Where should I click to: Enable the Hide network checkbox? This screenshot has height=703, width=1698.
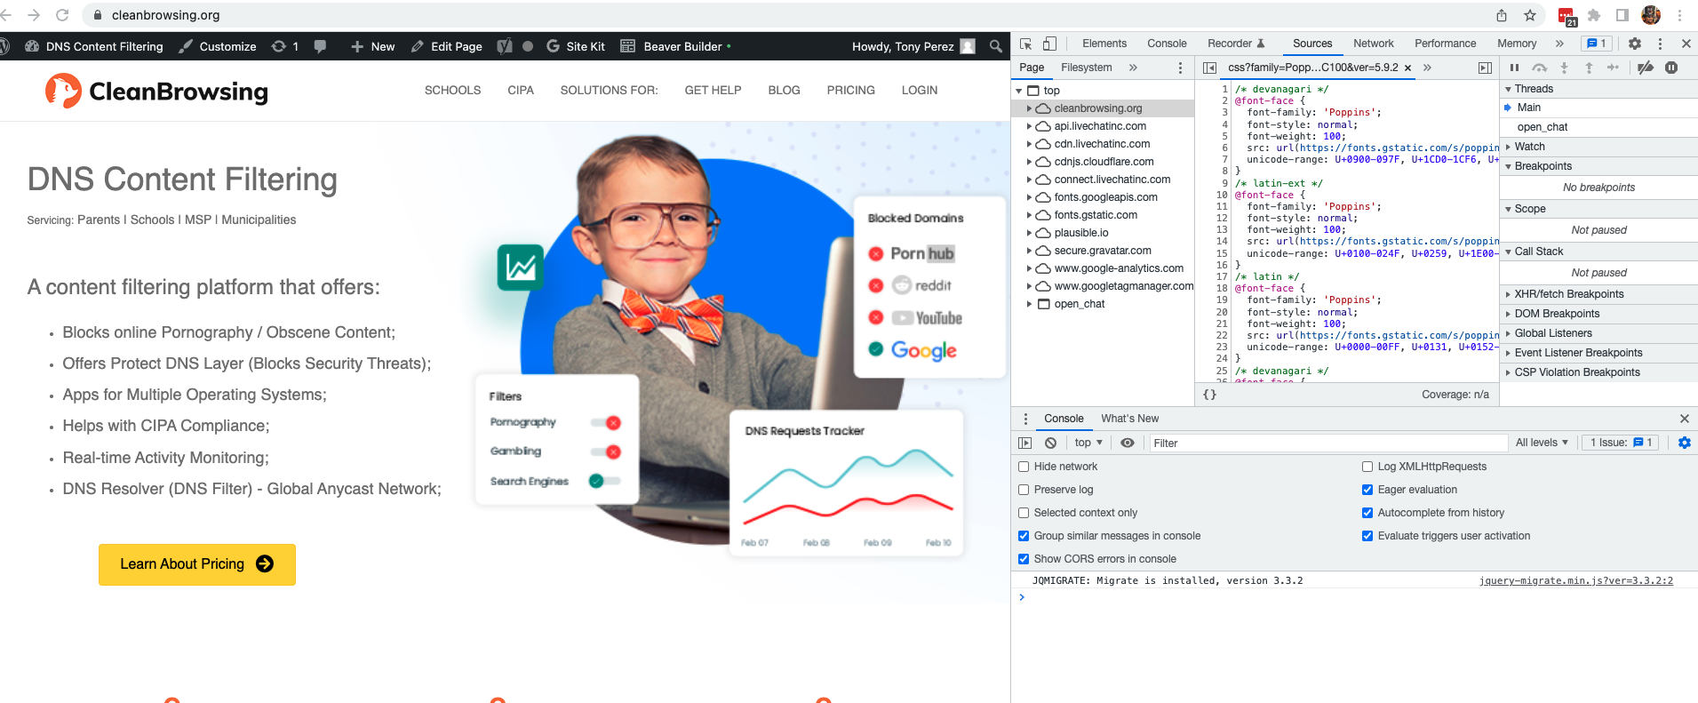pos(1024,467)
